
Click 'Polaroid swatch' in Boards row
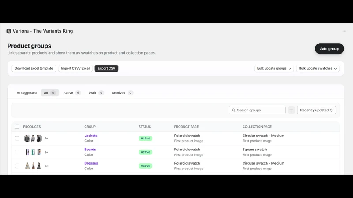click(187, 150)
